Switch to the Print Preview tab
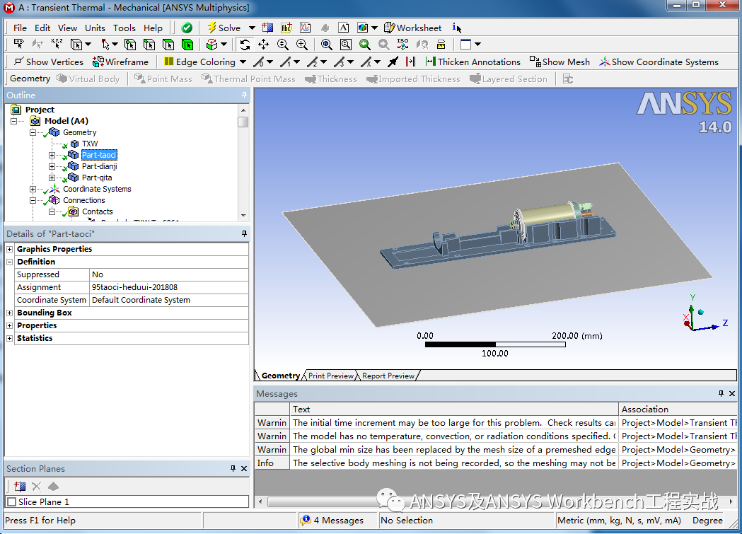The height and width of the screenshot is (534, 742). 330,376
